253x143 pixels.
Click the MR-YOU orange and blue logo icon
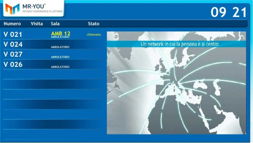point(13,9)
